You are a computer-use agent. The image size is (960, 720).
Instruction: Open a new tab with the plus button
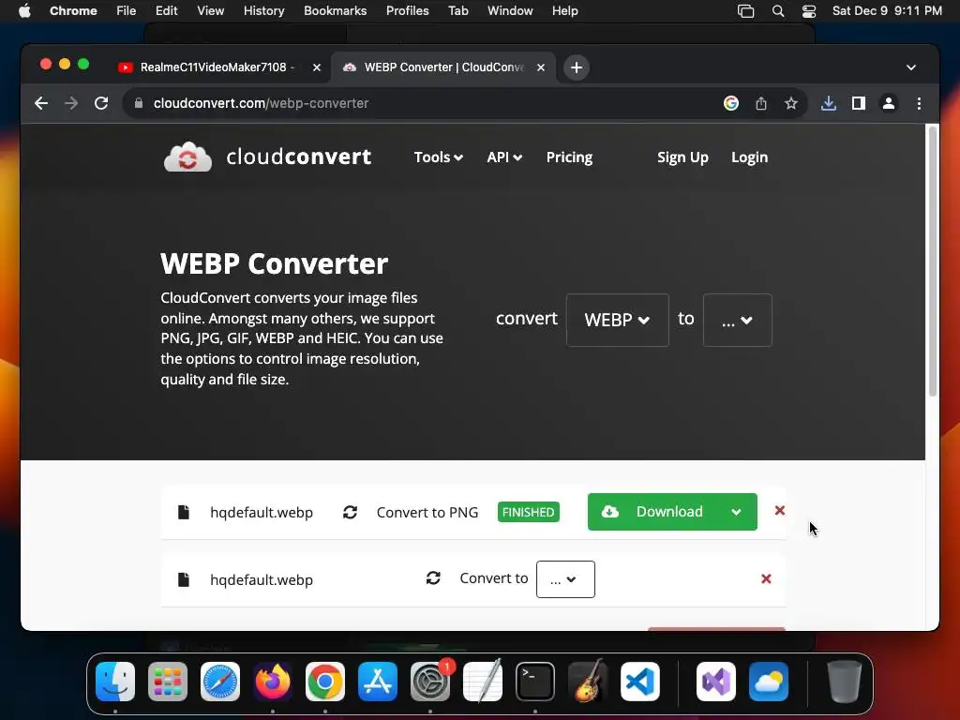[577, 67]
